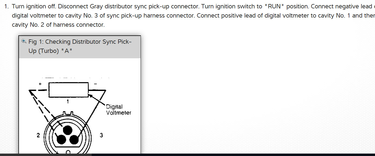Click the dark horizontal scrollbar track
The image size is (375, 156).
233,155
